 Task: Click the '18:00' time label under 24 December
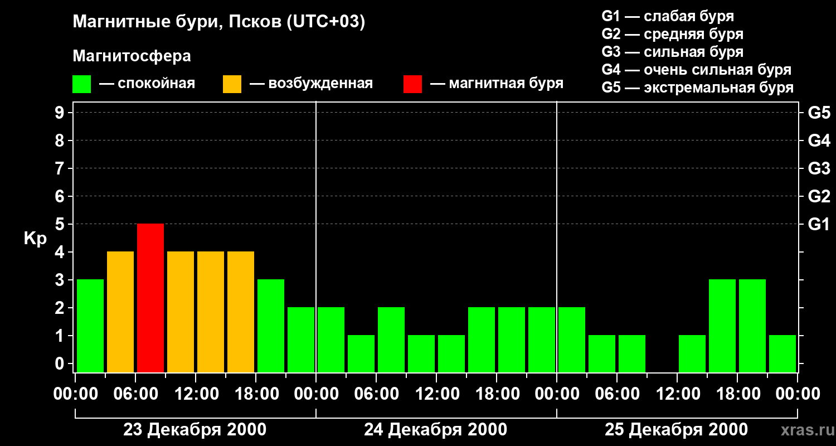[497, 394]
